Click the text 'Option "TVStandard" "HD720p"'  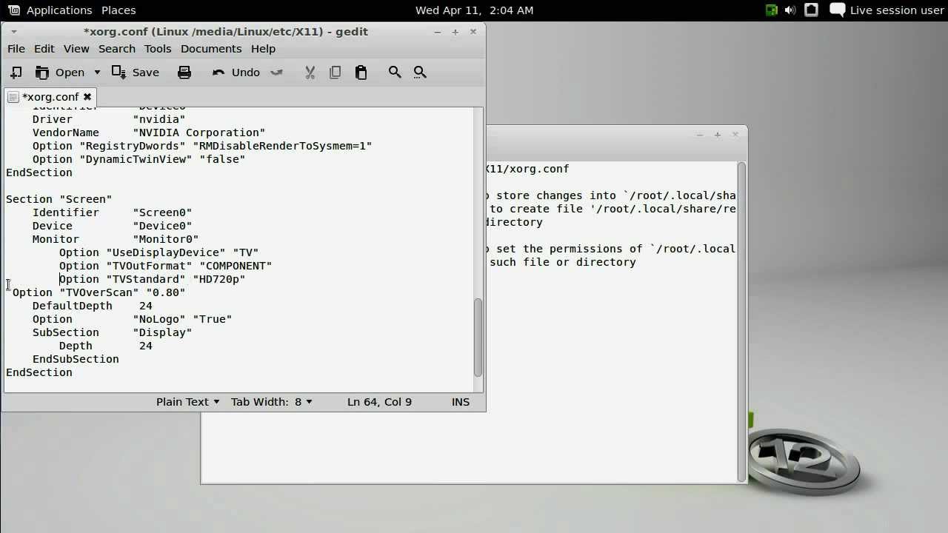(152, 279)
